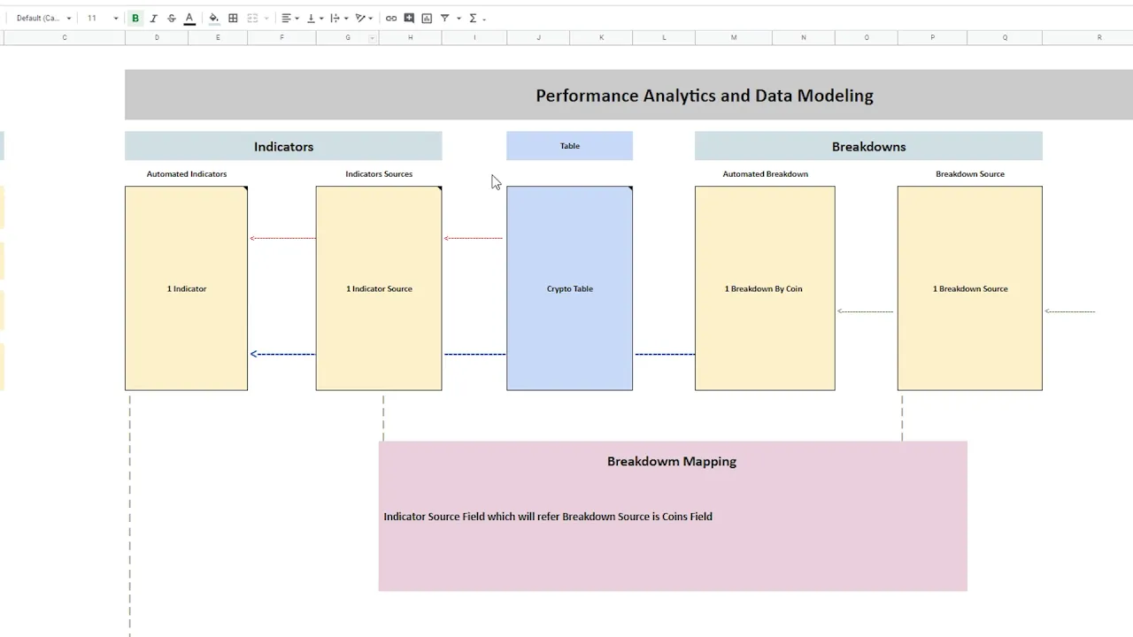Apply strikethrough formatting
The image size is (1133, 637).
(171, 18)
